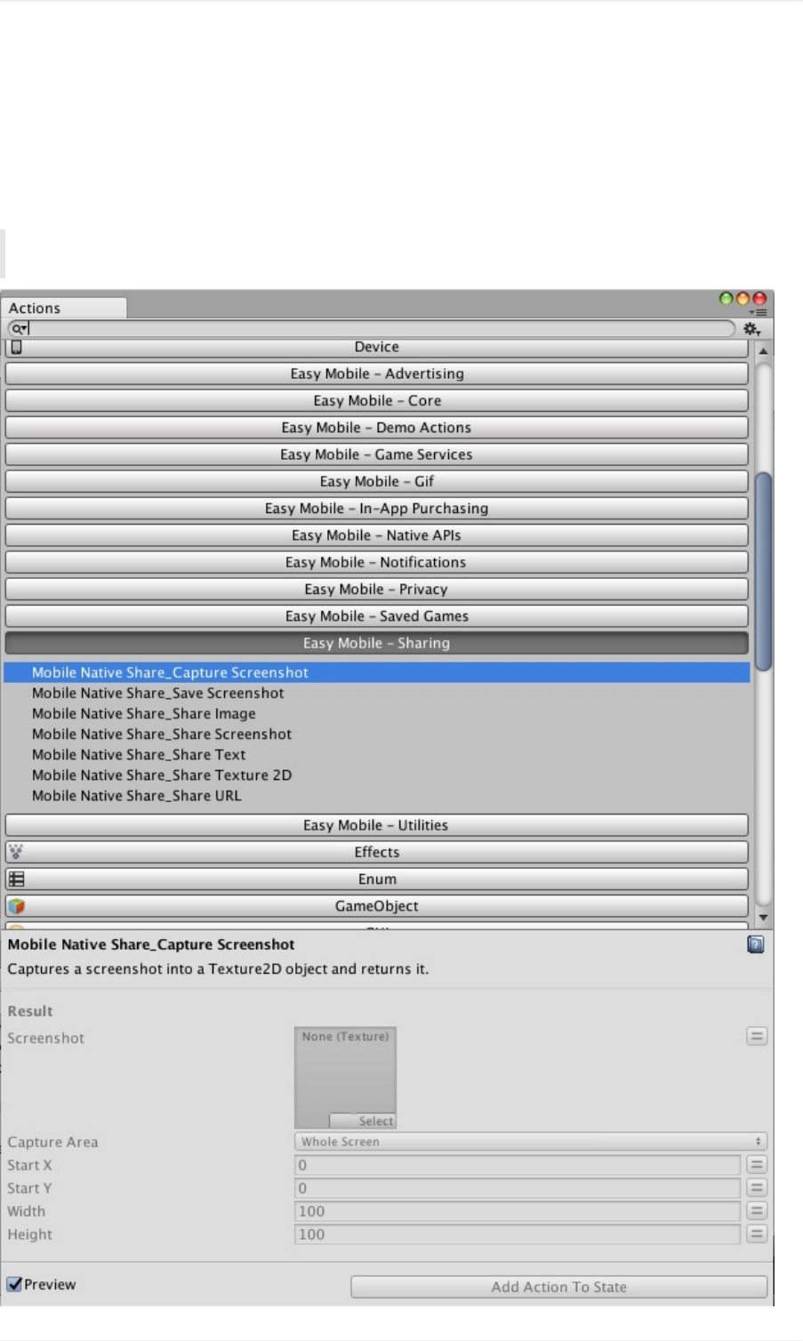Click Select button on texture slot
Screen dimensions: 803x1341
pyautogui.click(x=363, y=1121)
